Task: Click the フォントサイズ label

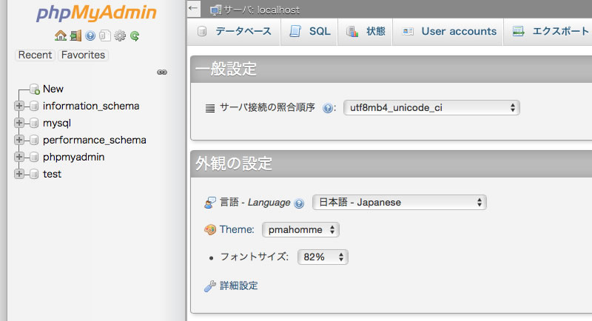Action: click(254, 257)
